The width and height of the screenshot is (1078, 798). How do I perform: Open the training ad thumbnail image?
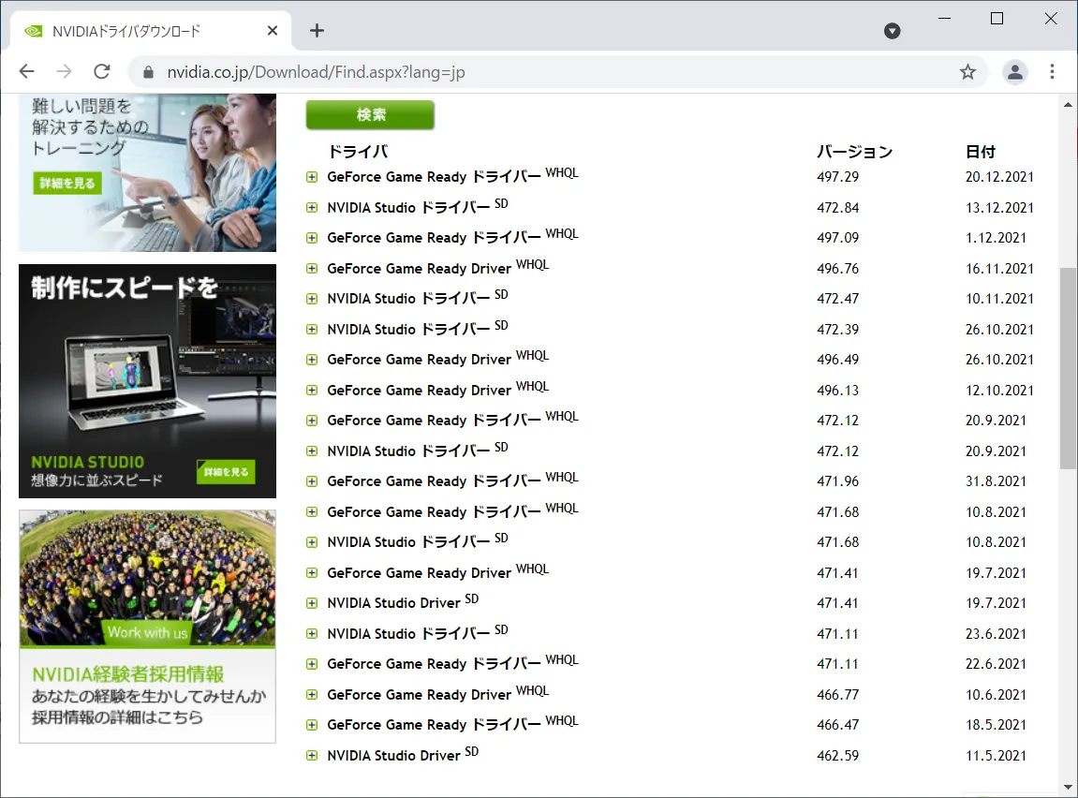click(x=147, y=172)
